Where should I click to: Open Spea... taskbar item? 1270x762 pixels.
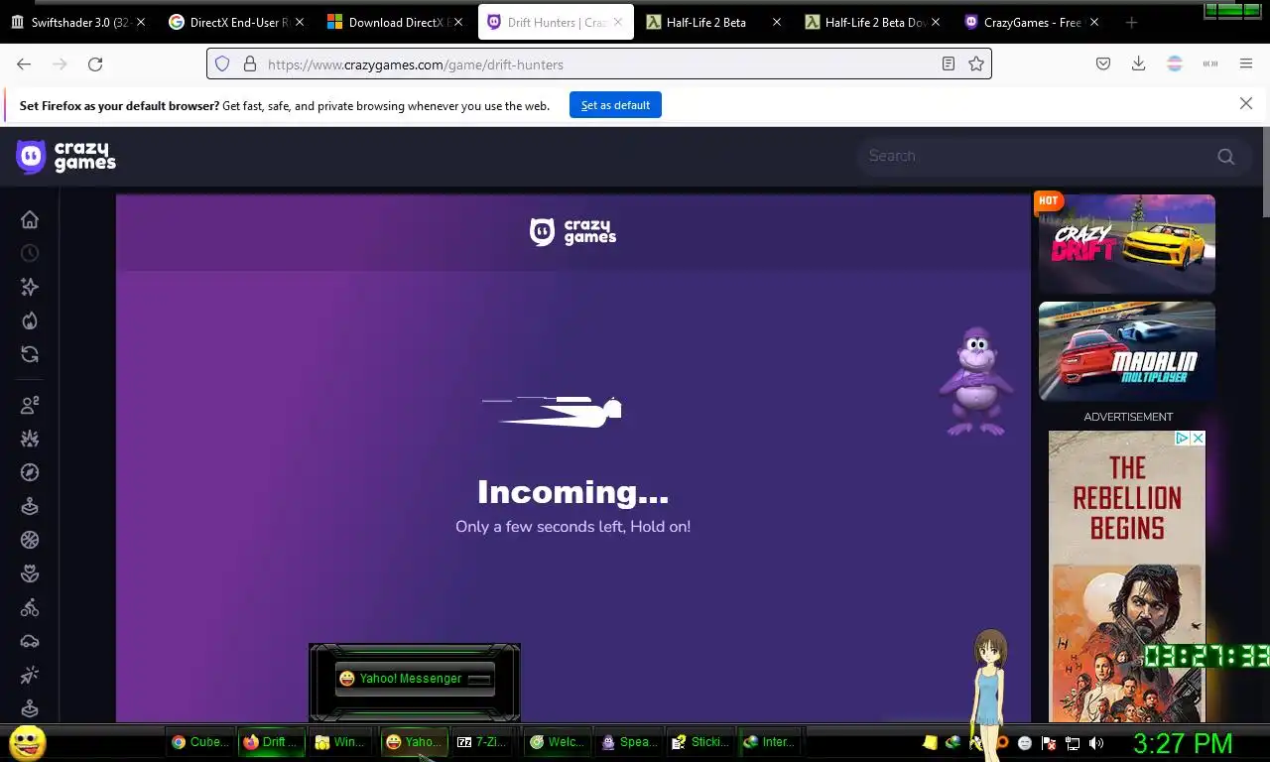point(629,742)
